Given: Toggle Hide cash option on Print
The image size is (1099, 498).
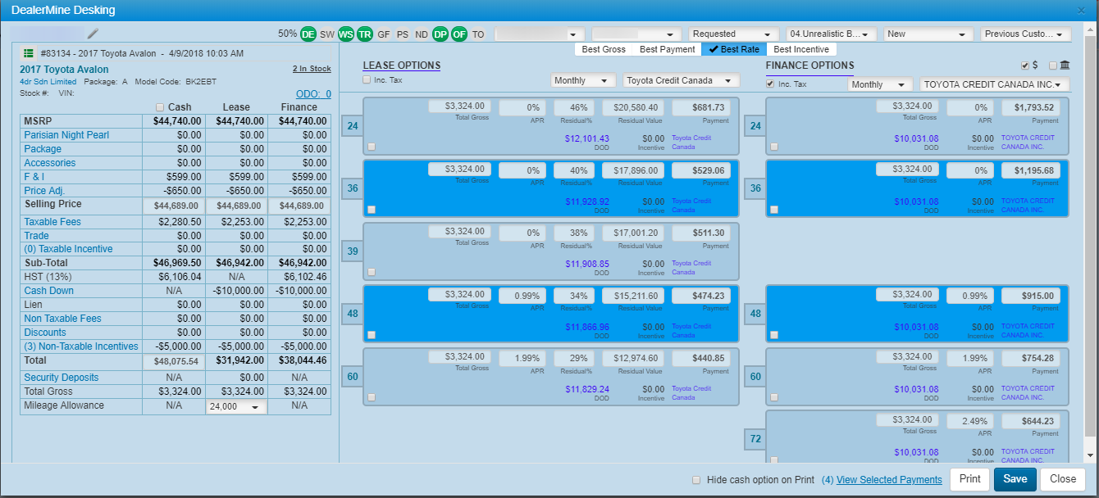Looking at the screenshot, I should tap(696, 480).
